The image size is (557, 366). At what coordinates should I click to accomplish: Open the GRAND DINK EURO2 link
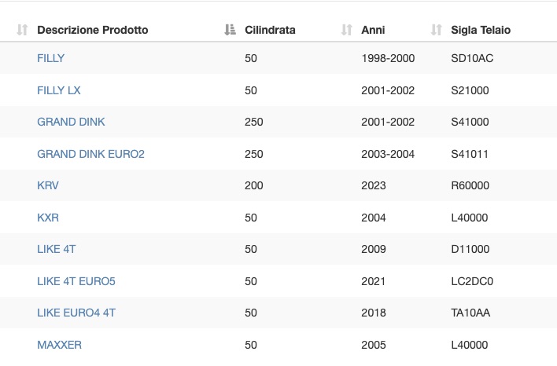click(x=91, y=154)
